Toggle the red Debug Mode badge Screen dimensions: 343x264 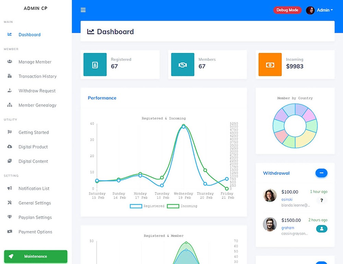(287, 10)
